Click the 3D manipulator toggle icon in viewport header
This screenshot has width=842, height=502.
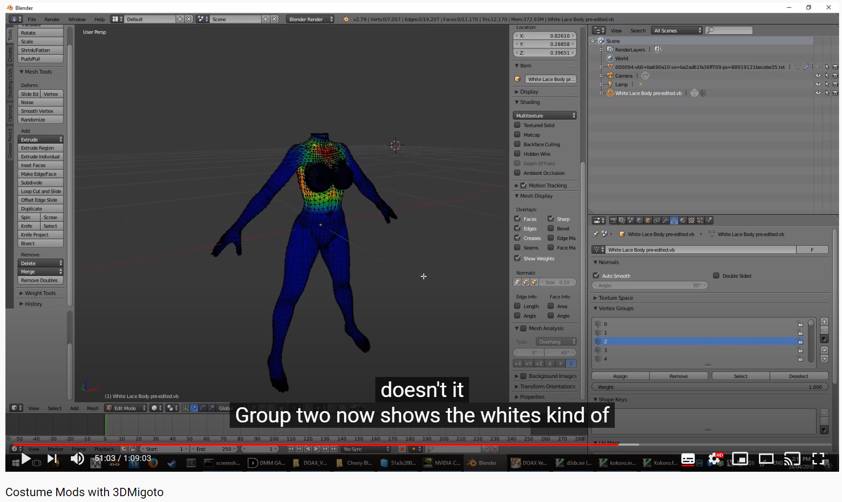[x=185, y=408]
